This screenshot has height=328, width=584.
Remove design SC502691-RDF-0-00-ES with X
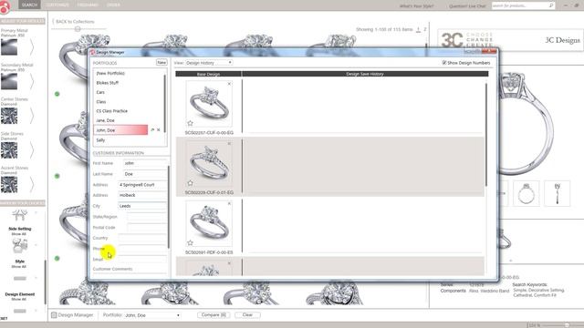click(x=229, y=203)
